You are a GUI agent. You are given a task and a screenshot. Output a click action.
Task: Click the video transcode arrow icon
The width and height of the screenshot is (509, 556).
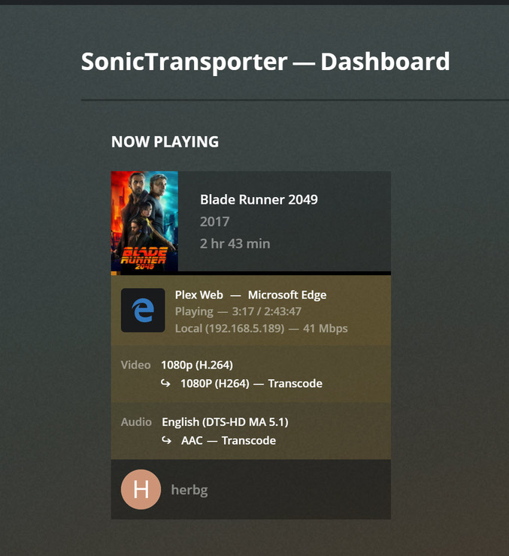(x=165, y=383)
